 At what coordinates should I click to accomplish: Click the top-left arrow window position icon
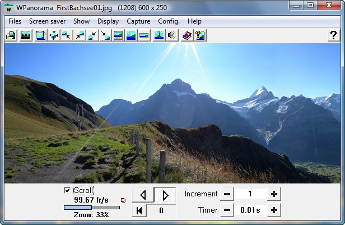click(67, 35)
